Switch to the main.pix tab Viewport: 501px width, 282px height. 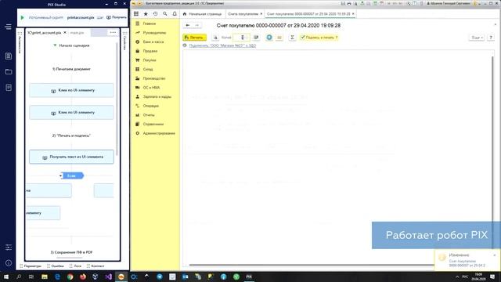[x=77, y=33]
